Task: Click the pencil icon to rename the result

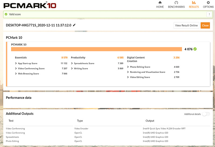Action: tap(74, 25)
